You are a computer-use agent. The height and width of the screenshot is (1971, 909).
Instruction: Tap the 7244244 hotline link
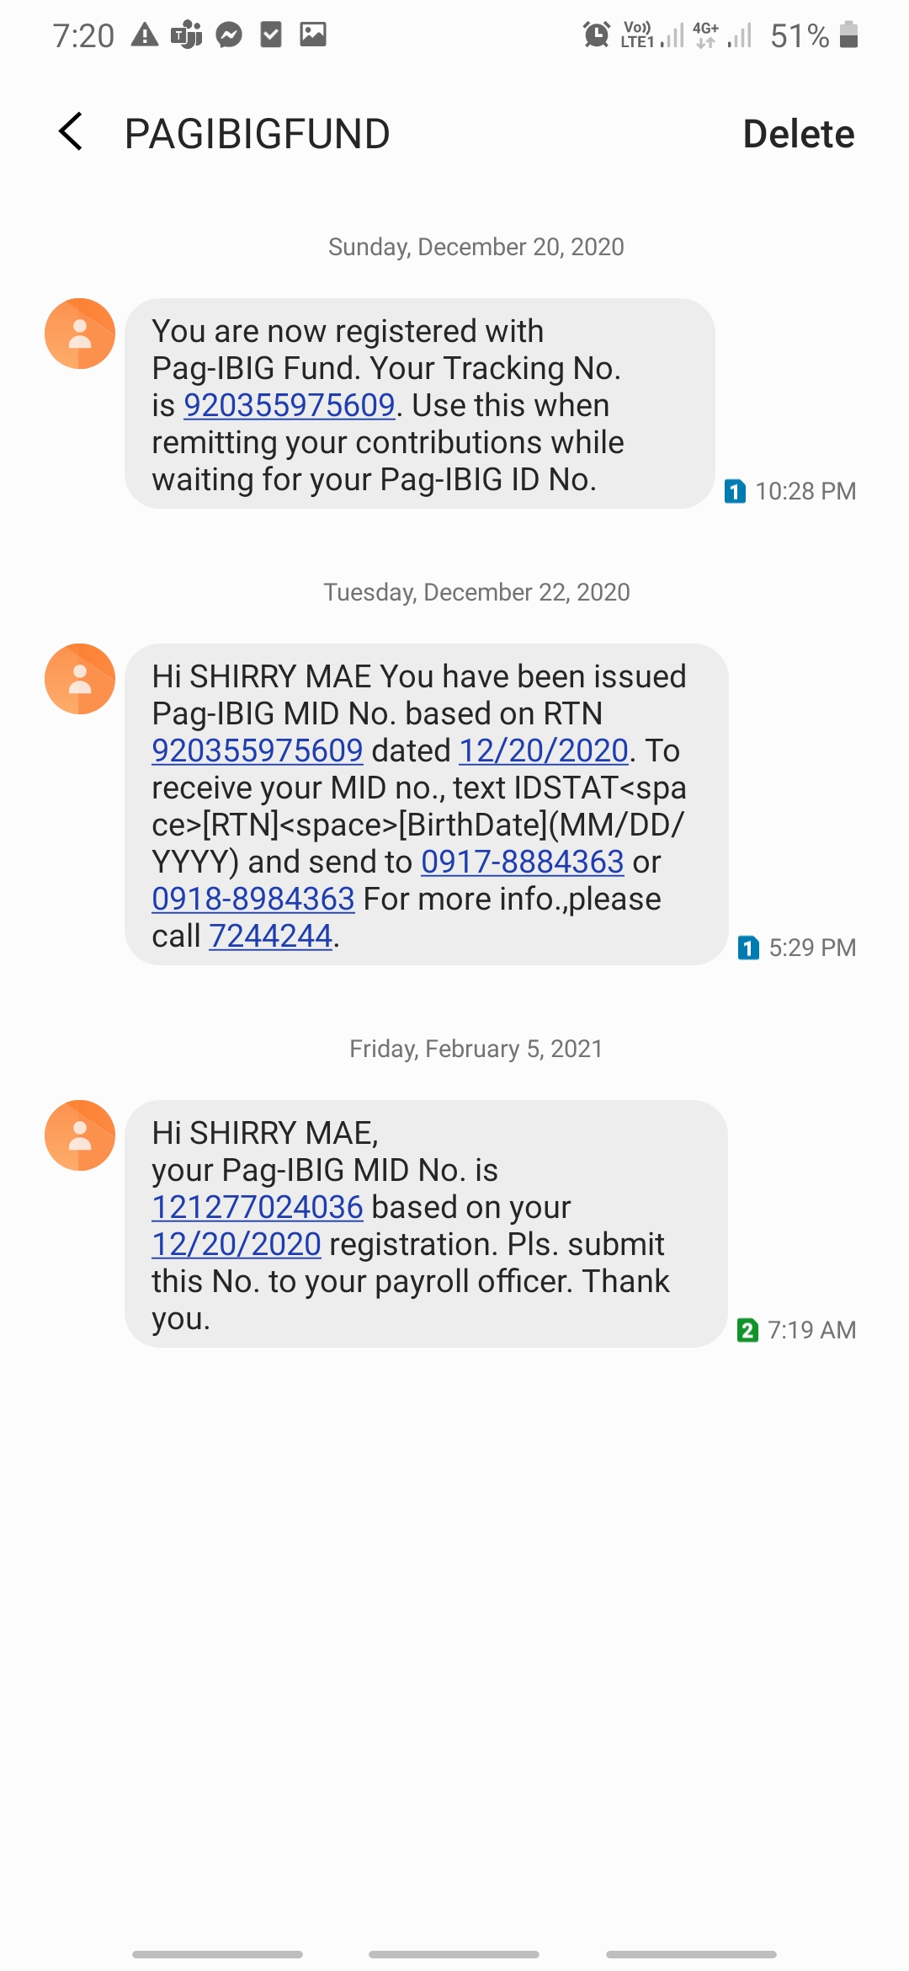click(270, 937)
